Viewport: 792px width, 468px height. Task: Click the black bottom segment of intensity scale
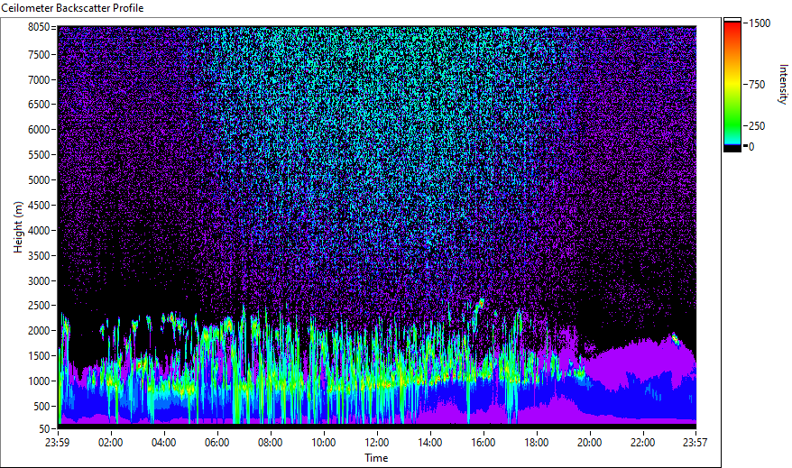(732, 149)
